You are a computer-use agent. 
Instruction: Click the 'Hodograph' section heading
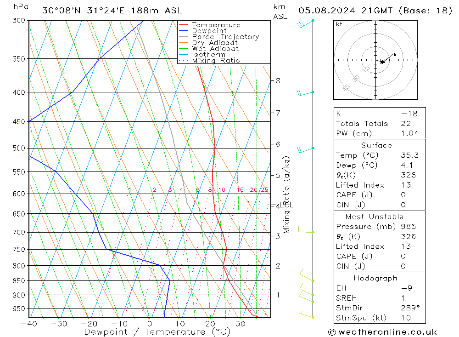coord(375,278)
